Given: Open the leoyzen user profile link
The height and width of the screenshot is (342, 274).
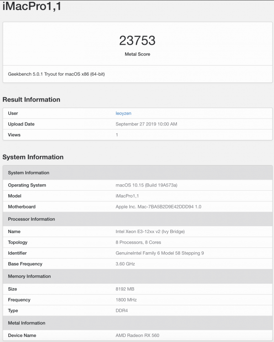Looking at the screenshot, I should pyautogui.click(x=123, y=113).
